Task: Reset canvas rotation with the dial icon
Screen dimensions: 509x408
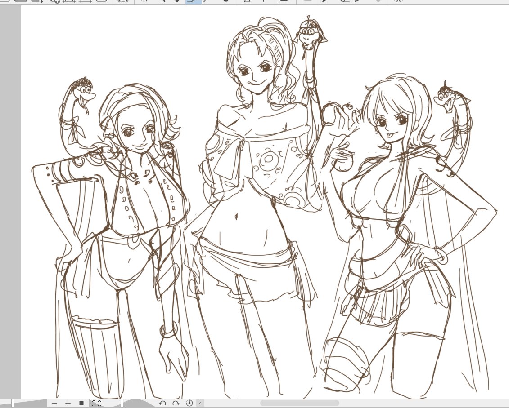Action: tap(189, 403)
